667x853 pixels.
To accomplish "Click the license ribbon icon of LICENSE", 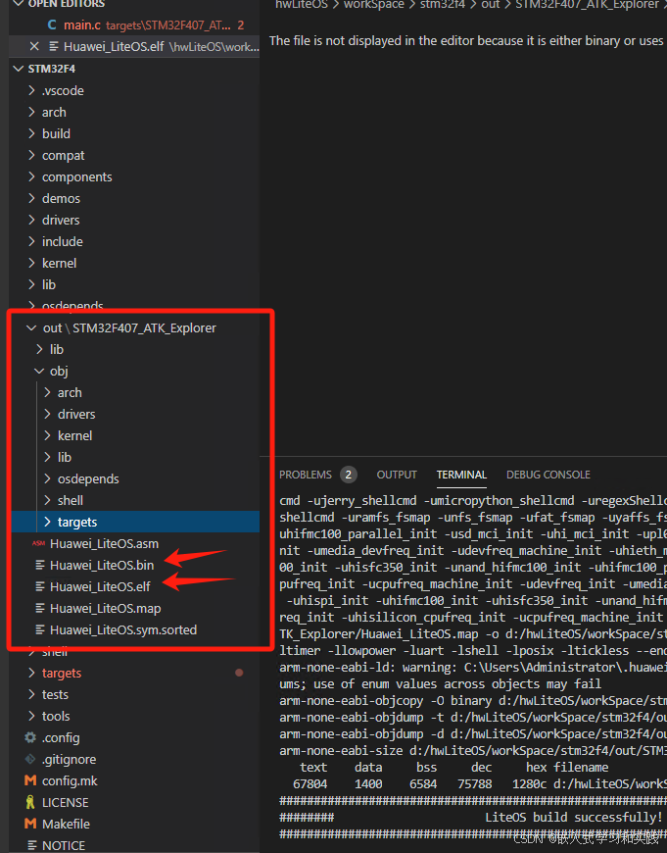I will (x=30, y=802).
